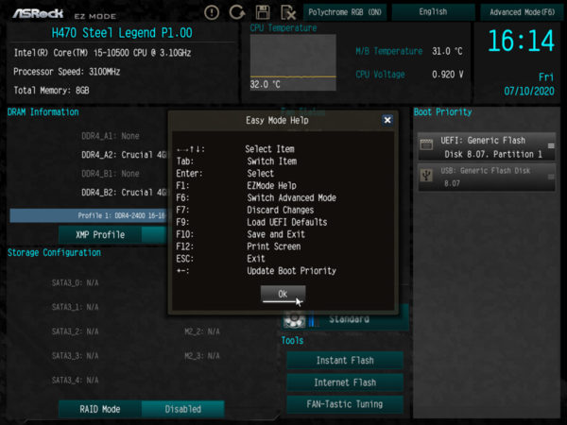Click the Discard Changes document icon
The height and width of the screenshot is (425, 567).
coord(288,12)
